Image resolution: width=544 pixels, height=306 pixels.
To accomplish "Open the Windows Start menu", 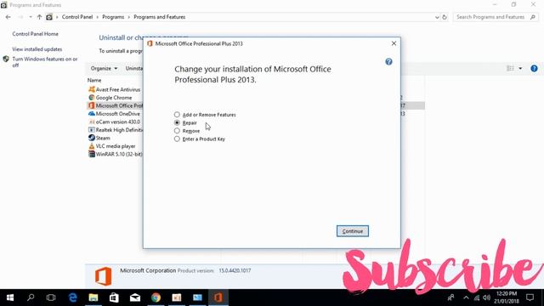I will 10,297.
